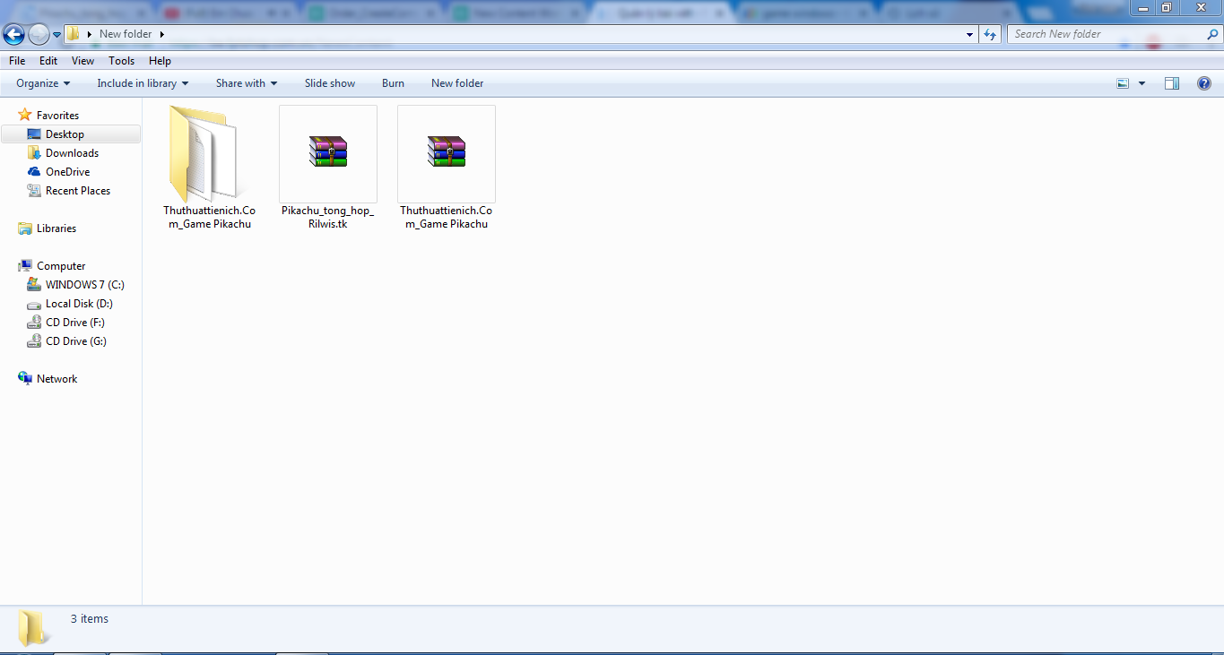
Task: Open the recent pages dropdown beside Forward
Action: 56,35
